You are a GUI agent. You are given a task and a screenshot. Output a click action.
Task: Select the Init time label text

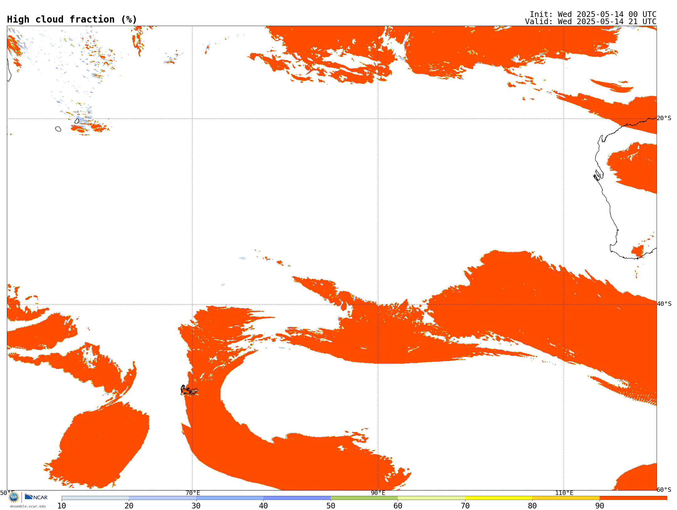(x=593, y=14)
